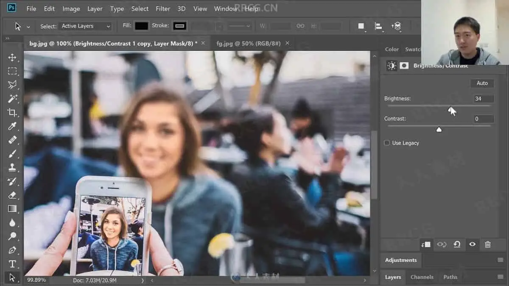The width and height of the screenshot is (509, 286).
Task: Select the Crop tool
Action: click(12, 112)
